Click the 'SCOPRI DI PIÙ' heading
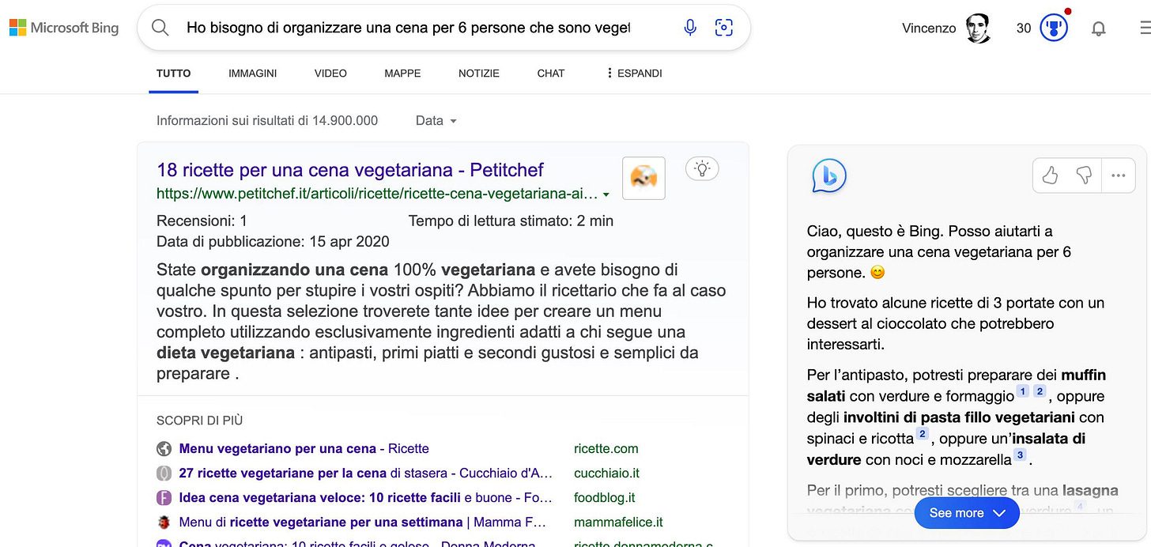The height and width of the screenshot is (547, 1151). point(200,421)
